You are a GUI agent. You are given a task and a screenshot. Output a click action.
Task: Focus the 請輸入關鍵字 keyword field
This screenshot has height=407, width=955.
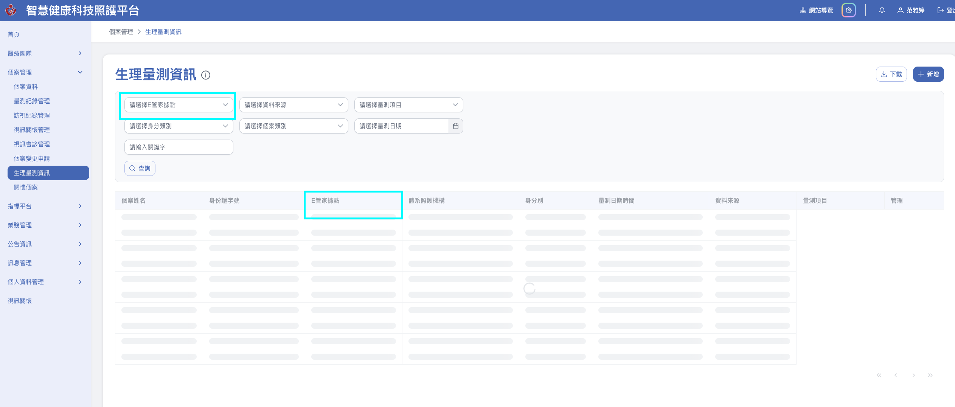[179, 147]
